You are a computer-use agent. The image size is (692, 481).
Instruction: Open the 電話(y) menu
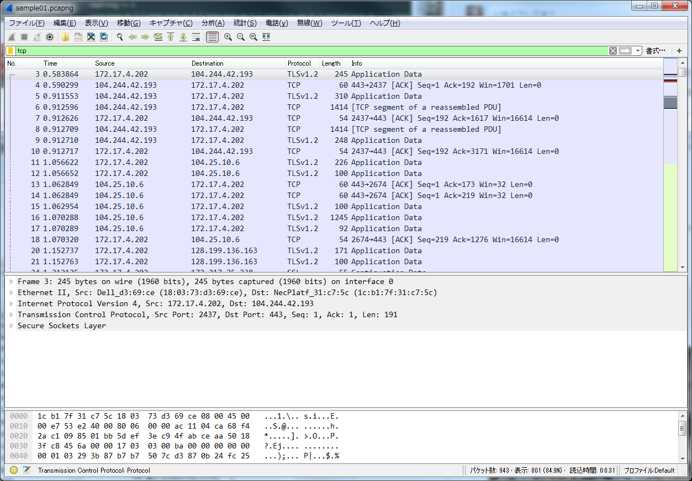(277, 23)
